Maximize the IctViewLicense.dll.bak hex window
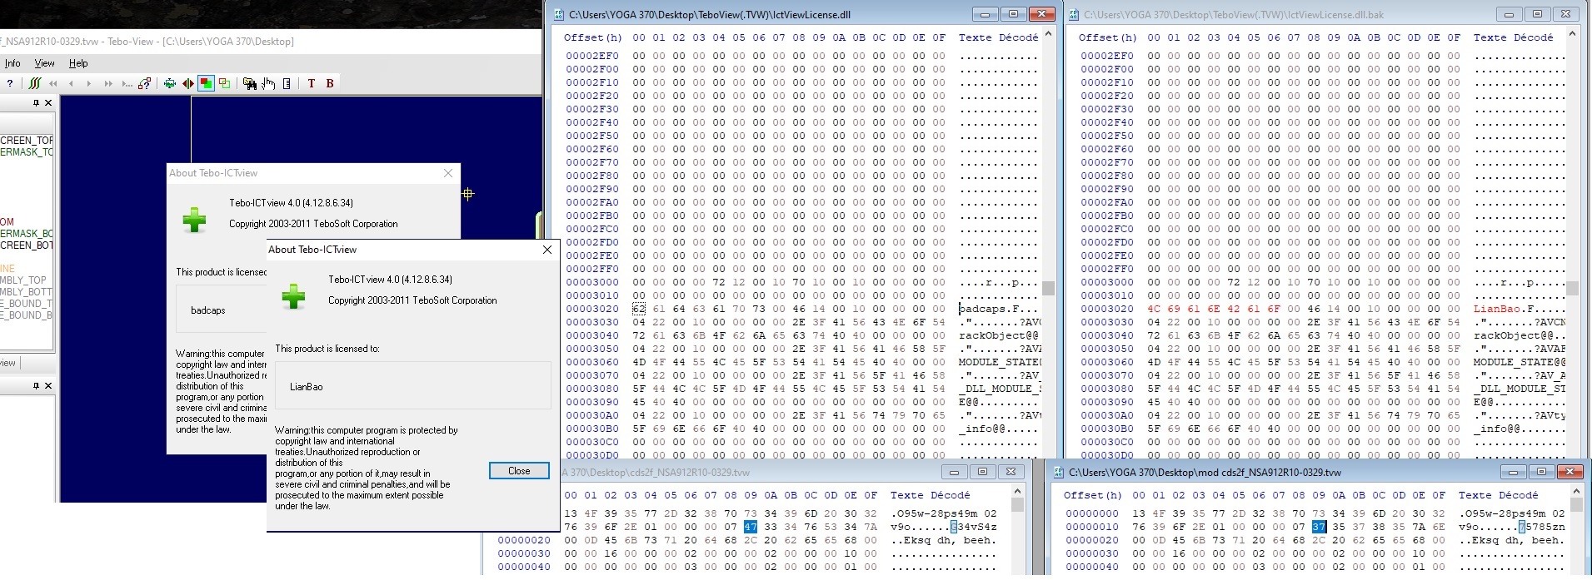Screen dimensions: 1592x580 [x=1537, y=14]
